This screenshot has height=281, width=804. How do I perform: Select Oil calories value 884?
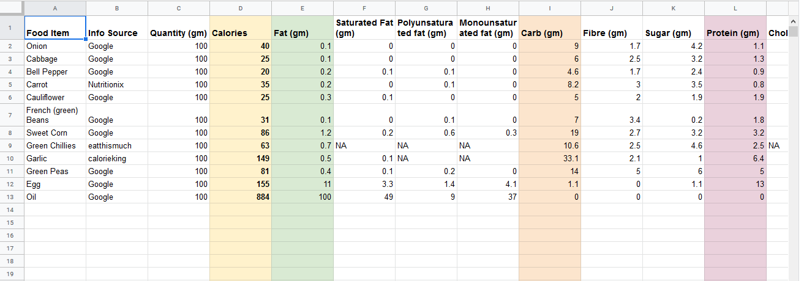[x=240, y=197]
